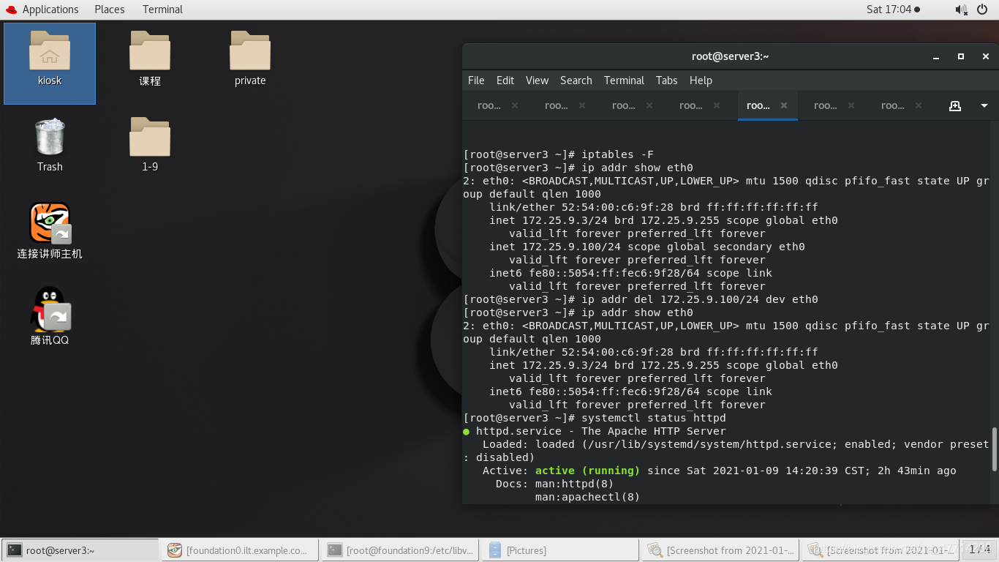Viewport: 999px width, 562px height.
Task: Click the new terminal tab icon
Action: coord(955,105)
